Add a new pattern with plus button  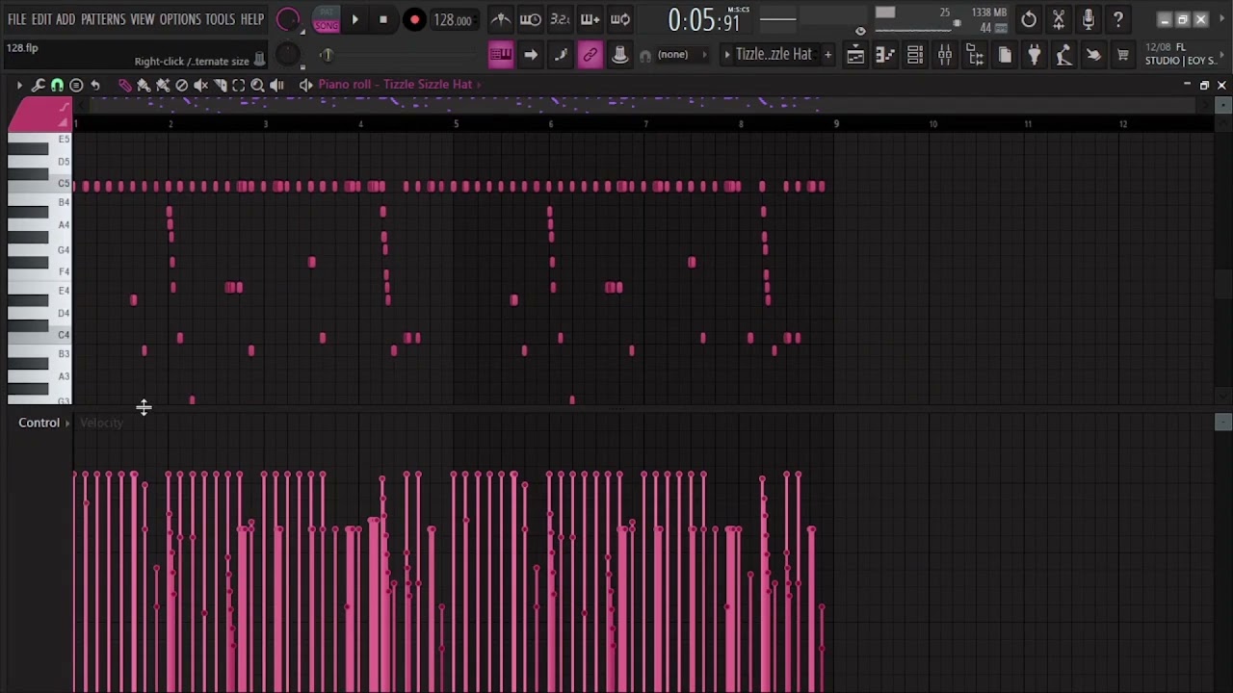pyautogui.click(x=827, y=55)
